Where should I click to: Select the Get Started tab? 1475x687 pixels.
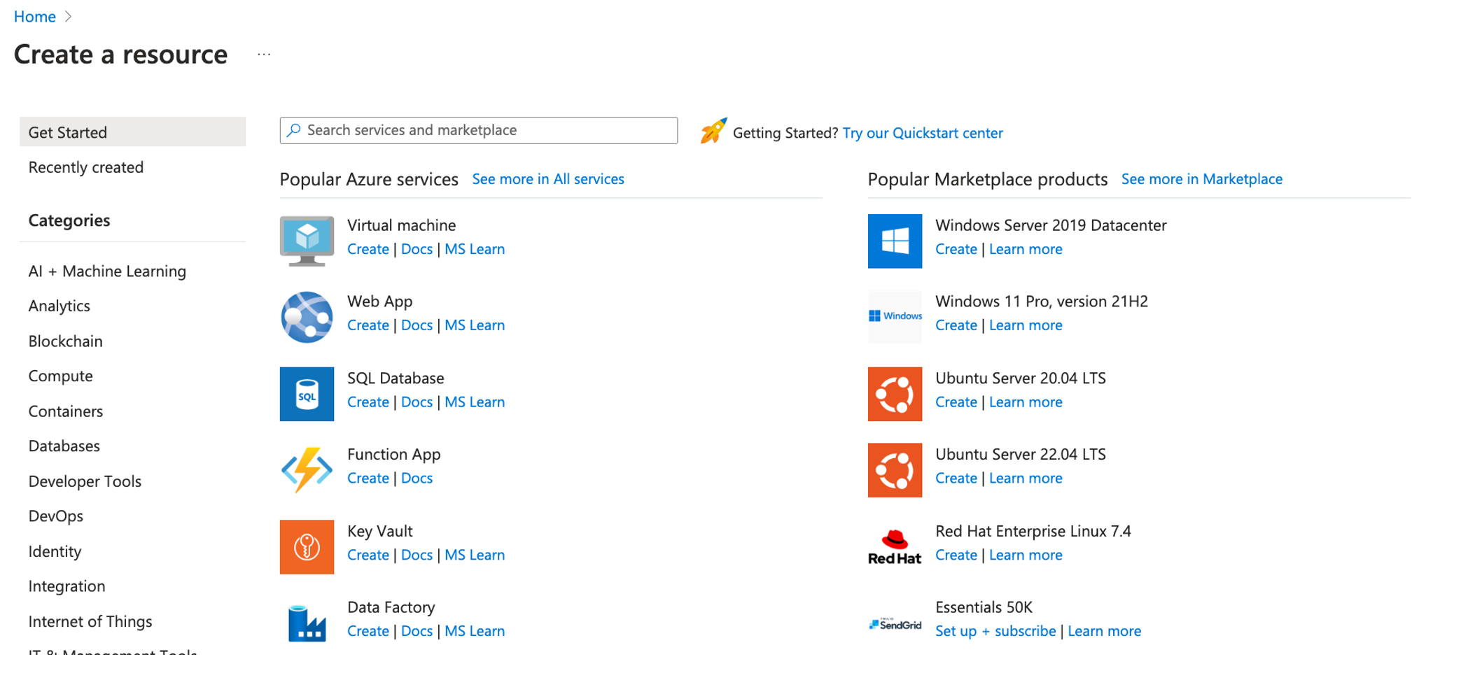coord(133,132)
